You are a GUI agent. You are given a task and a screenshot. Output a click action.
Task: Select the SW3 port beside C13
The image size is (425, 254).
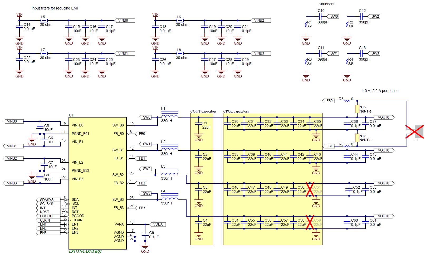click(x=374, y=53)
